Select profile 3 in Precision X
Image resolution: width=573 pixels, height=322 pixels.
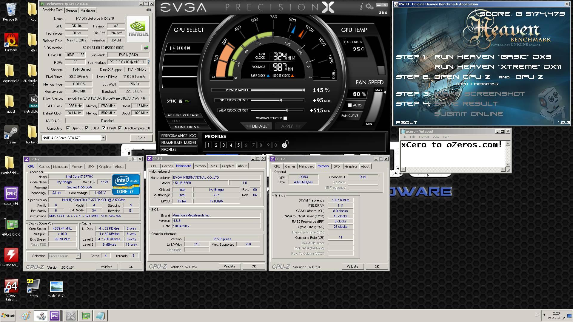click(223, 145)
